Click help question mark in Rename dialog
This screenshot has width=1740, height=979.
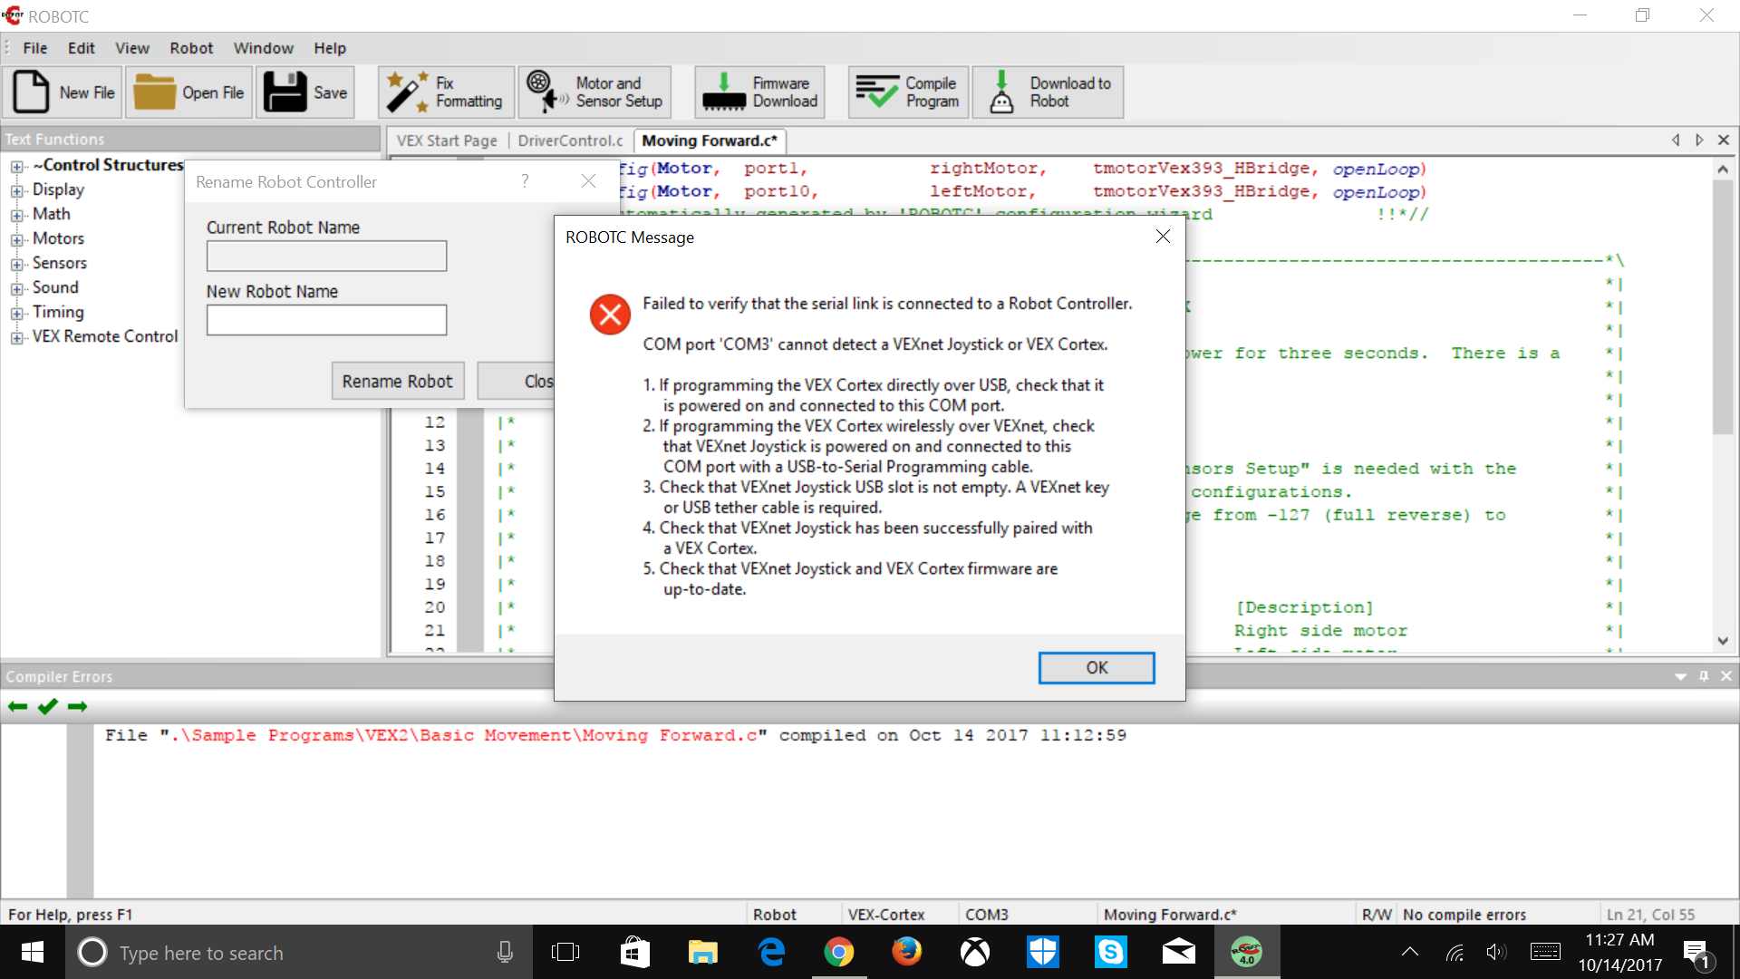[525, 181]
